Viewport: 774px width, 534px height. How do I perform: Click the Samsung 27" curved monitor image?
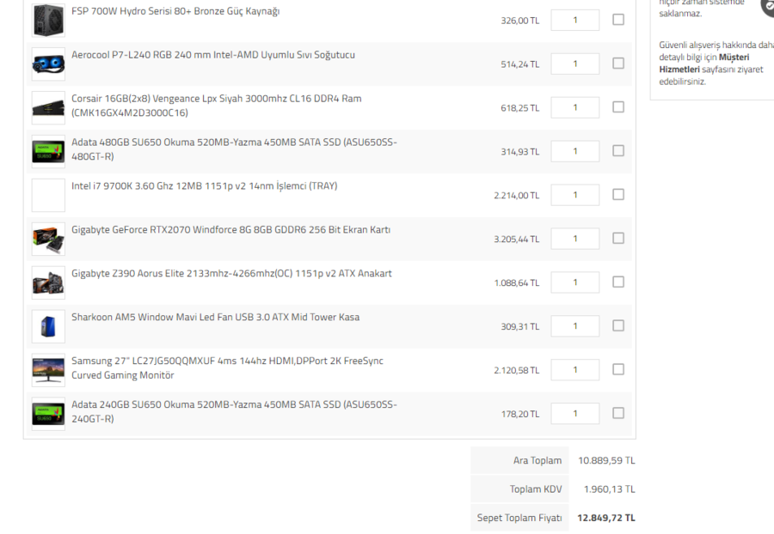[48, 370]
